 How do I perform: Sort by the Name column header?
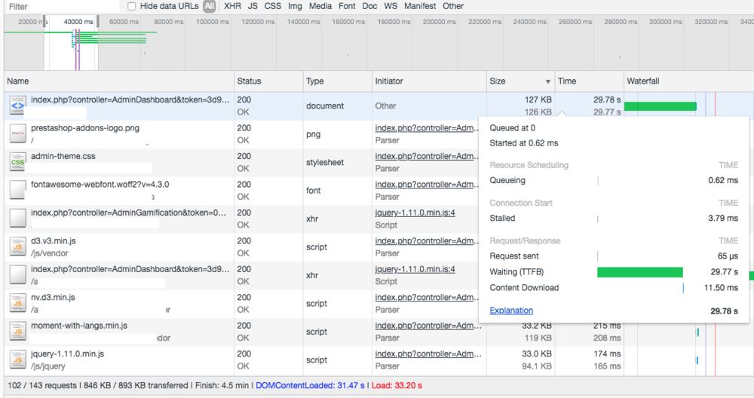[119, 81]
